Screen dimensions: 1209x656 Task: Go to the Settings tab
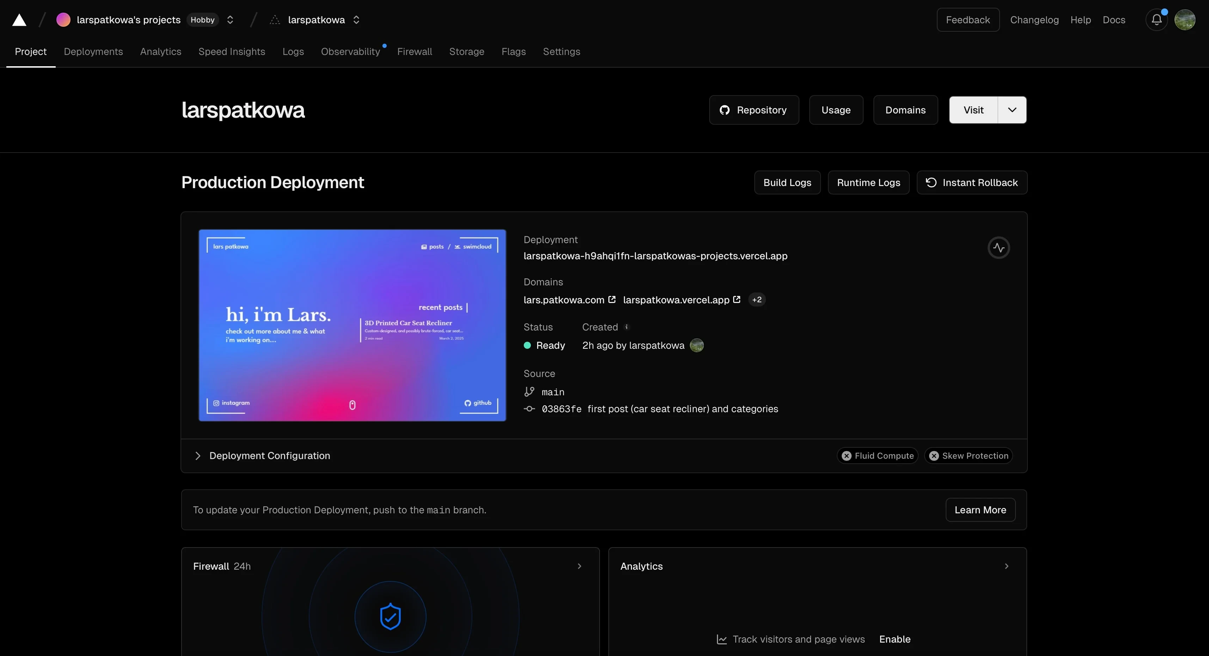(561, 52)
